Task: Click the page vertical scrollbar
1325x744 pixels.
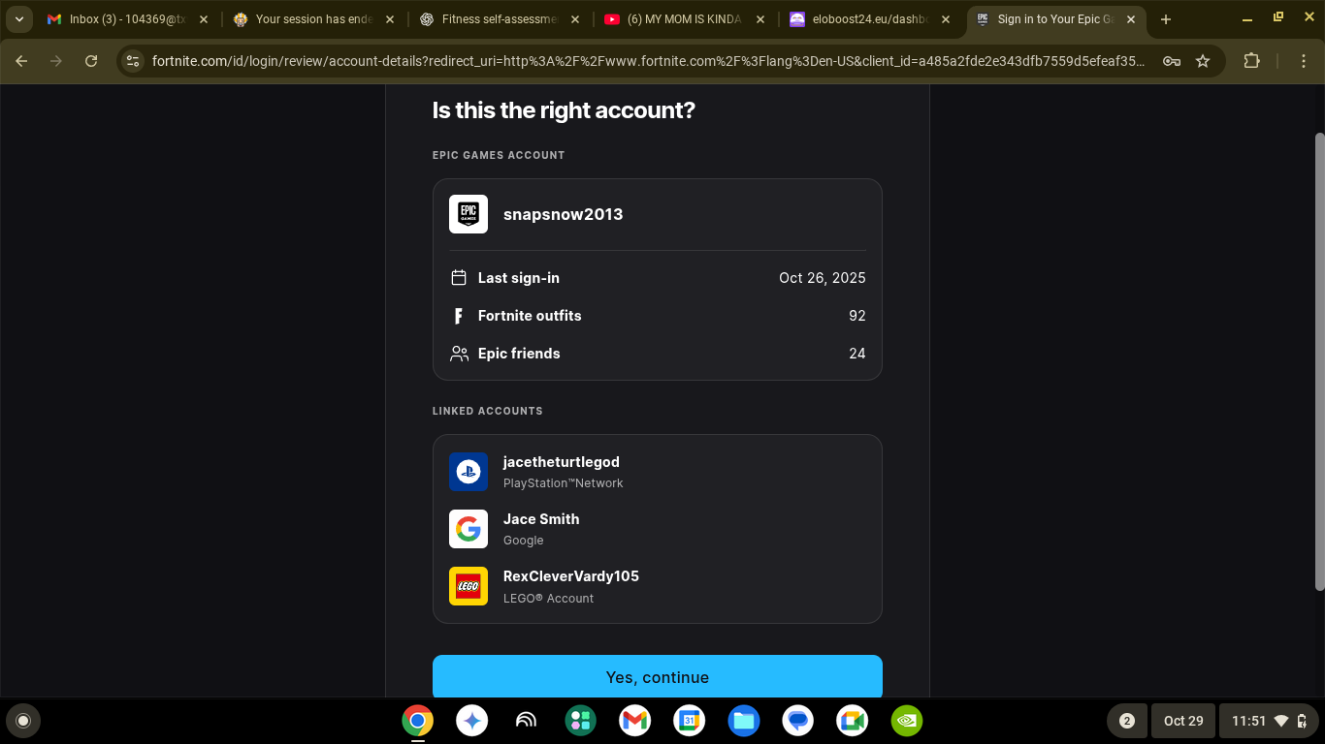Action: tap(1319, 360)
